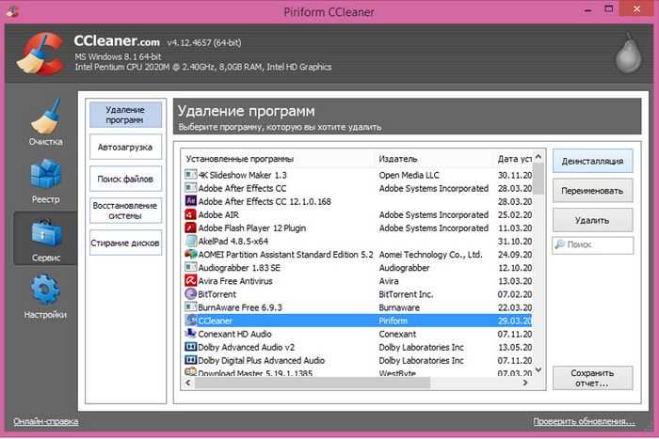Click the title bar application icon

click(12, 11)
